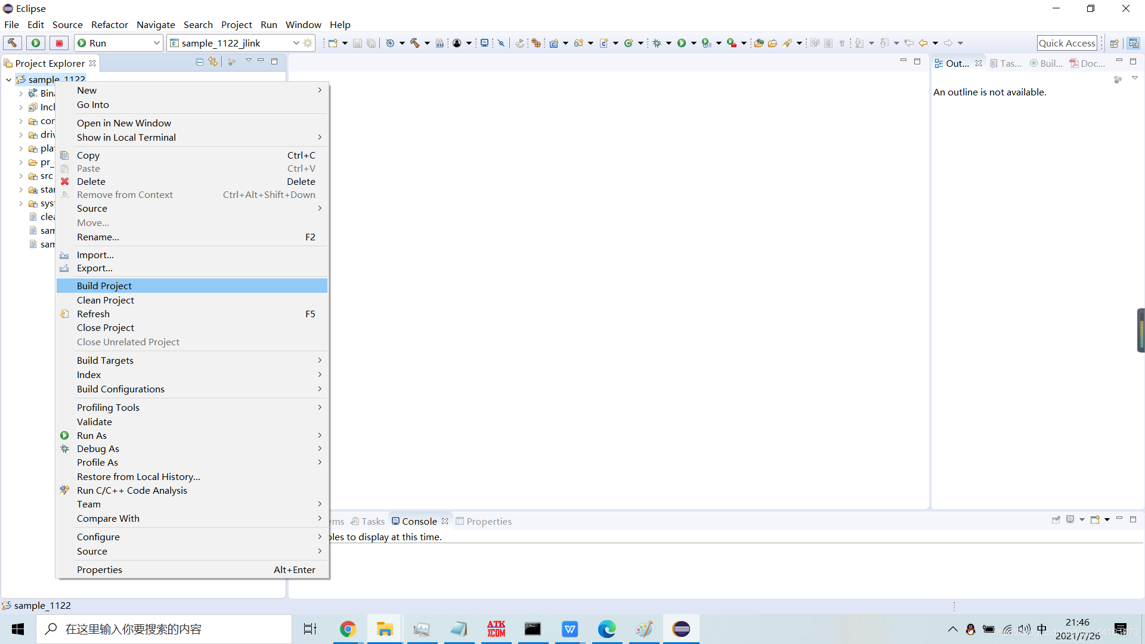
Task: Open the Project menu in the menu bar
Action: [x=236, y=24]
